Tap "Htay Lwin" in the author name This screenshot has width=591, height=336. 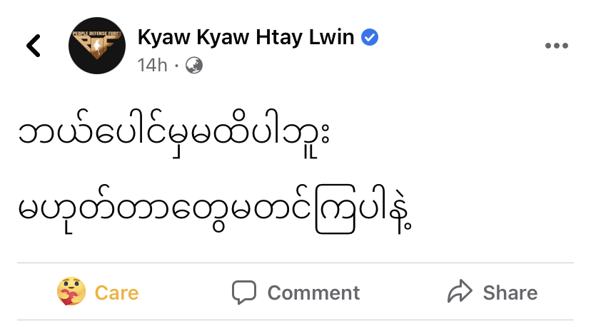pyautogui.click(x=305, y=37)
